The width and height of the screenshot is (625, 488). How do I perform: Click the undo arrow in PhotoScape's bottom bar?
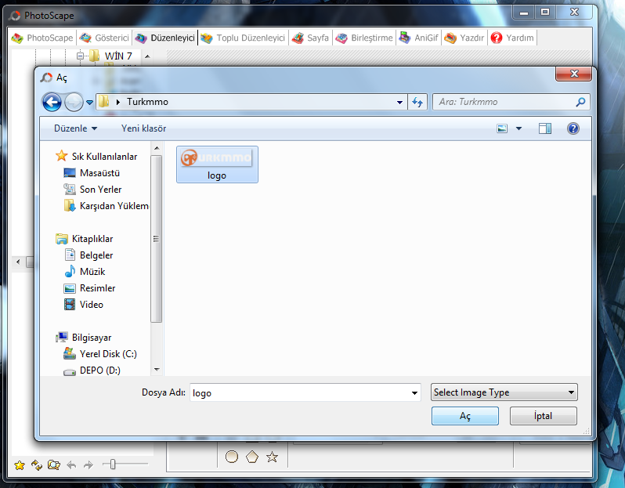71,465
